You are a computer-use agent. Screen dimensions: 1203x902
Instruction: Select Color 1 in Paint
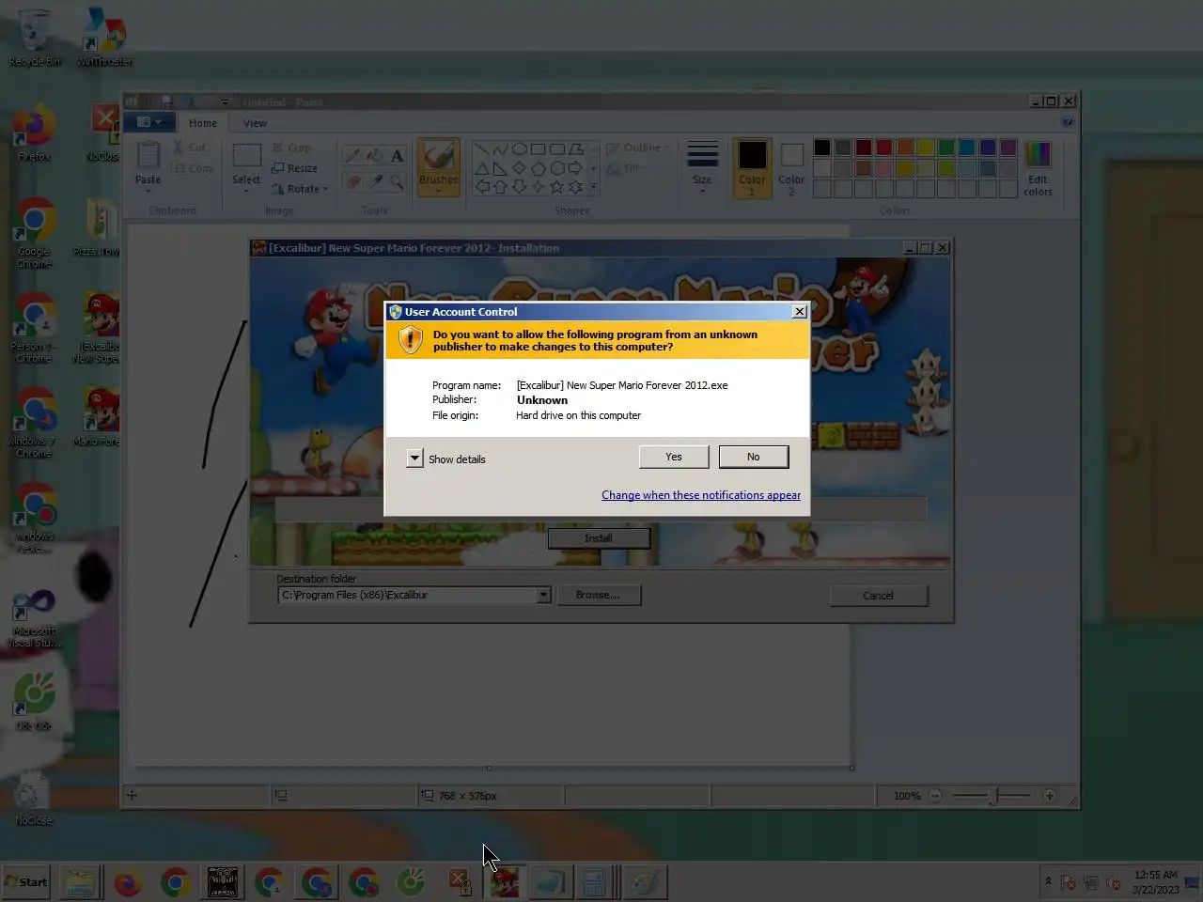[752, 167]
